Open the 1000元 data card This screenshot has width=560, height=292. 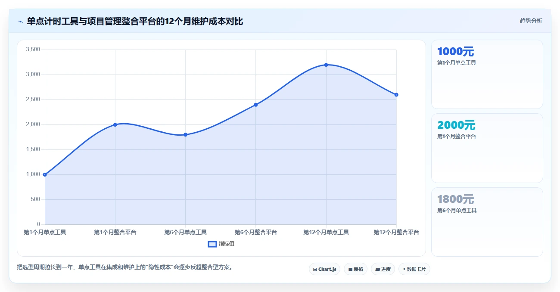(487, 74)
